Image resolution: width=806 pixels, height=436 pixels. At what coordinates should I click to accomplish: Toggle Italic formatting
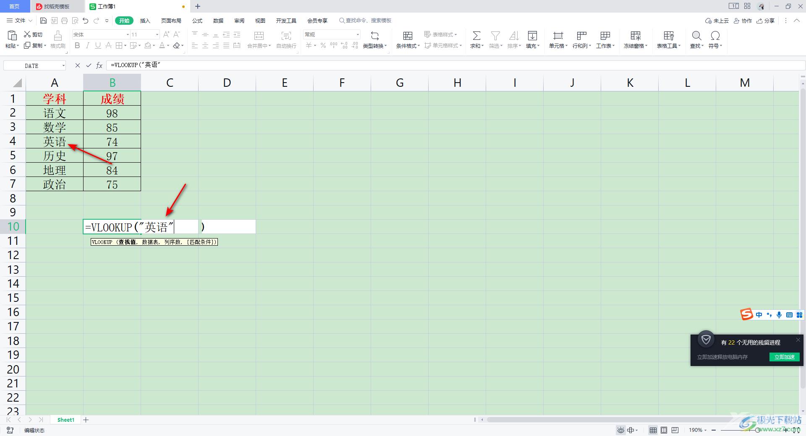[88, 45]
